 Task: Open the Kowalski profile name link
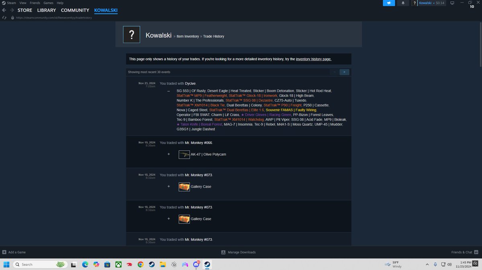coord(159,35)
